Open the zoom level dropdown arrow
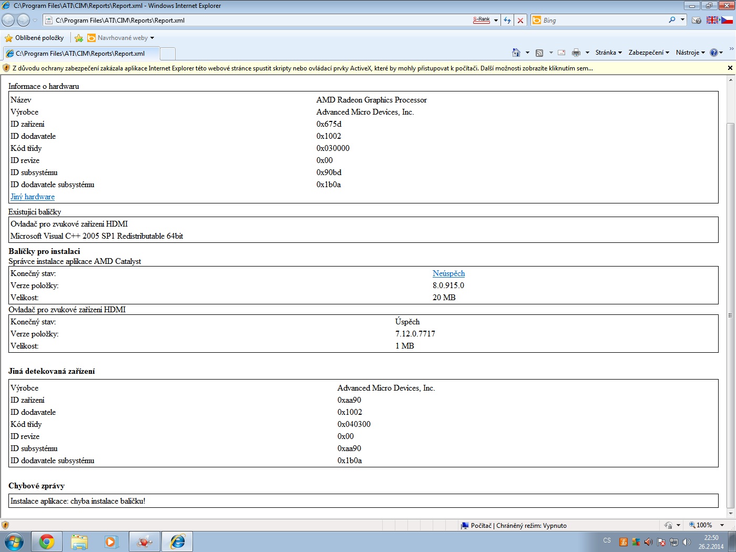This screenshot has height=552, width=736. pyautogui.click(x=722, y=525)
